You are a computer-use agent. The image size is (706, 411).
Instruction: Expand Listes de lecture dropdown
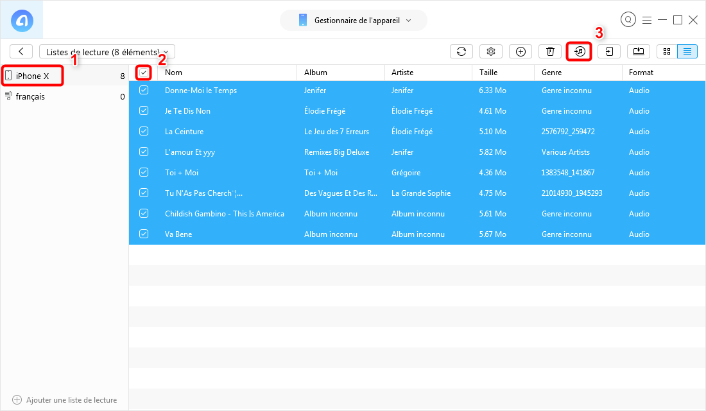(x=107, y=52)
